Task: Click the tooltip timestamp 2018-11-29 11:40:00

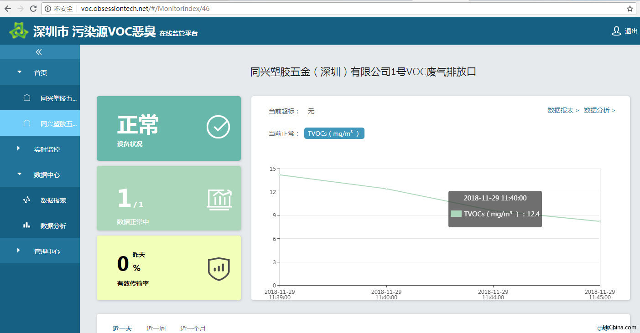Action: (x=495, y=198)
